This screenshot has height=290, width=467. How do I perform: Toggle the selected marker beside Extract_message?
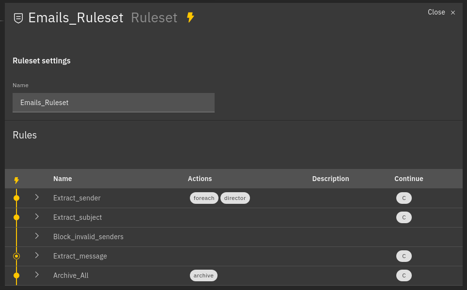tap(16, 256)
